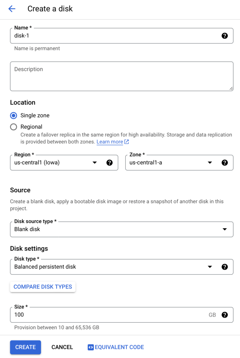Select the Single zone radio button
Viewport: 240px width, 358px height.
coord(14,115)
